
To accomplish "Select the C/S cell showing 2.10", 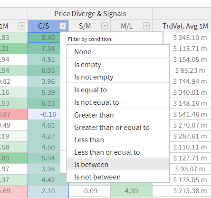I will 48,191.
